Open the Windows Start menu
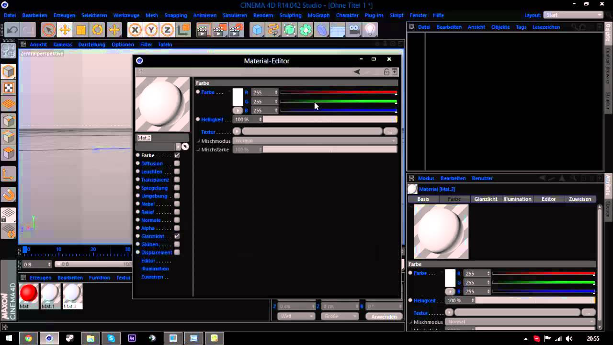The image size is (613, 345). [9, 338]
